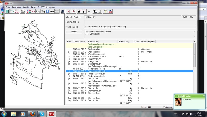The width and height of the screenshot is (207, 117).
Task: Select row N 904 130 04 Sechskantschraube
Action: [130, 56]
